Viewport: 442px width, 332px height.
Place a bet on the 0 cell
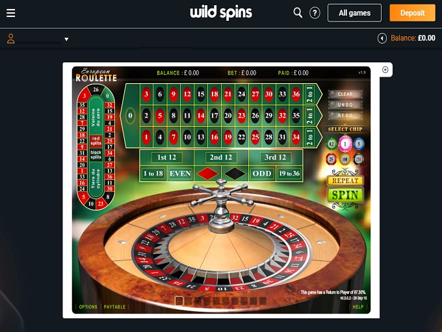[x=130, y=116]
